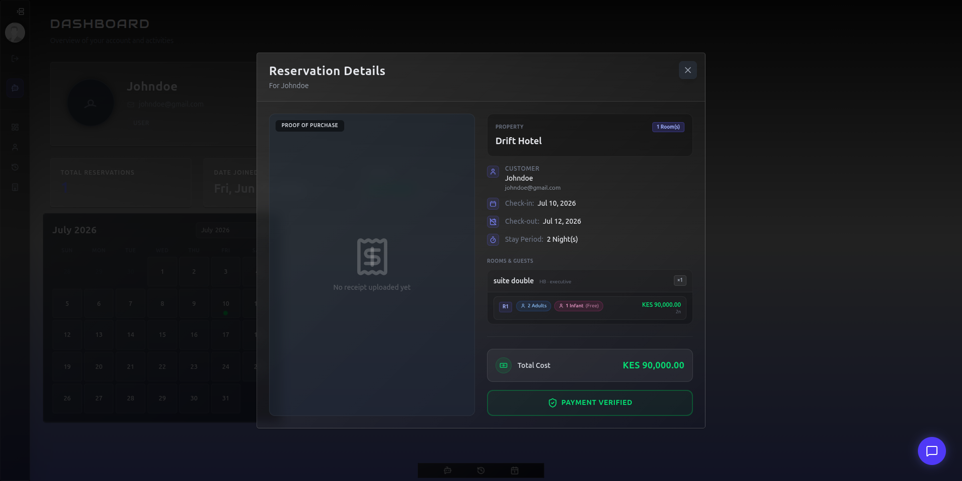962x481 pixels.
Task: Open the dashboard grid icon in the sidebar
Action: [15, 127]
